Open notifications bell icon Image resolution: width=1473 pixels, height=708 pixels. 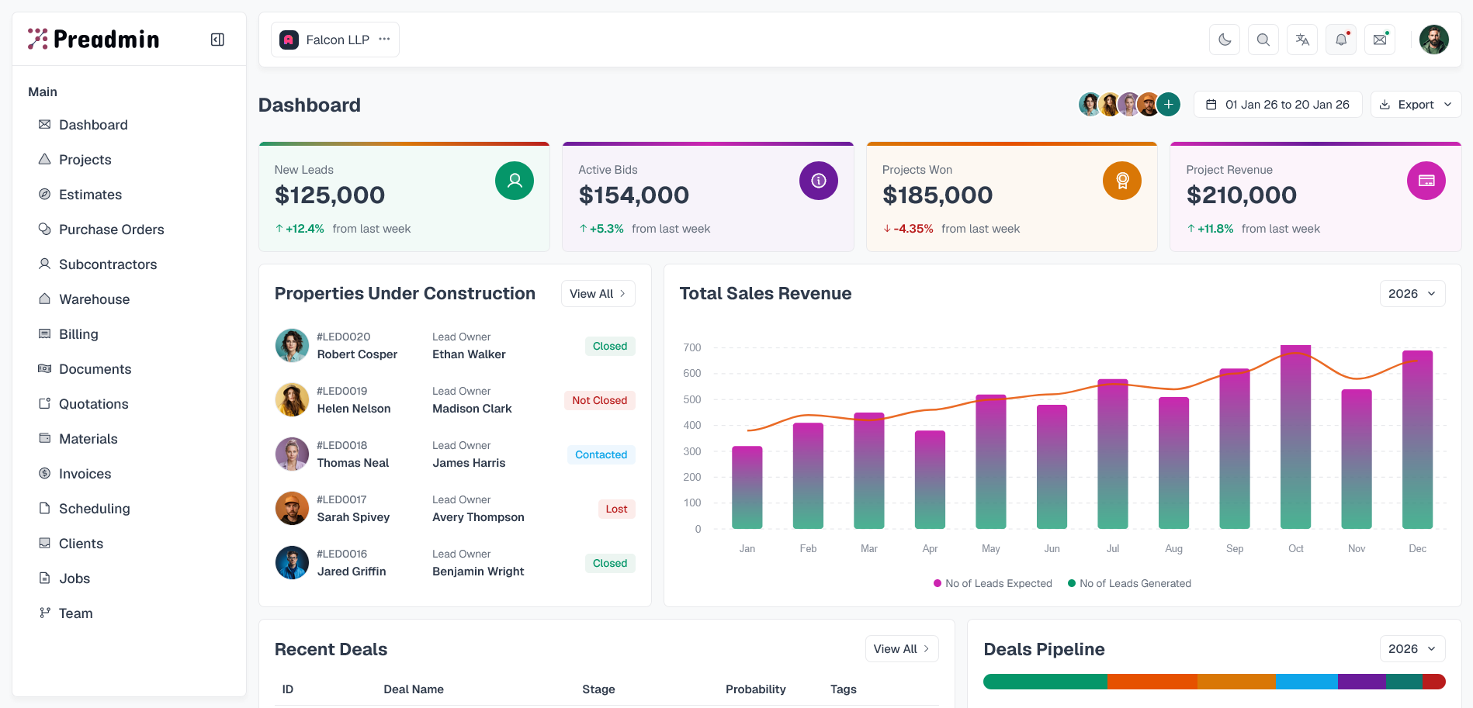tap(1341, 40)
